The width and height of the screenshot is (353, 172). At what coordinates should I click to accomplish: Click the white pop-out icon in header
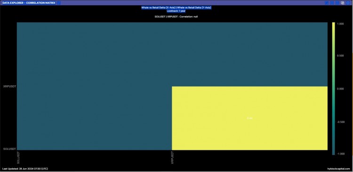pos(343,3)
